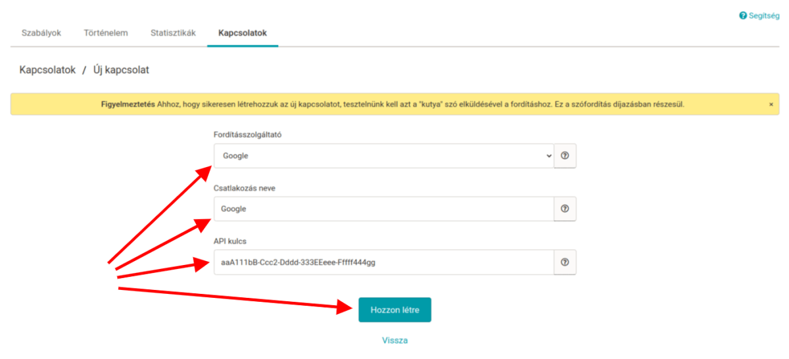
Task: Open the Történelem tab
Action: pos(106,33)
